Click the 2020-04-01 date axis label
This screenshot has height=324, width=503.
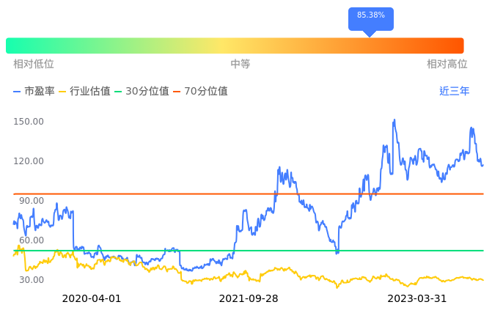click(92, 299)
